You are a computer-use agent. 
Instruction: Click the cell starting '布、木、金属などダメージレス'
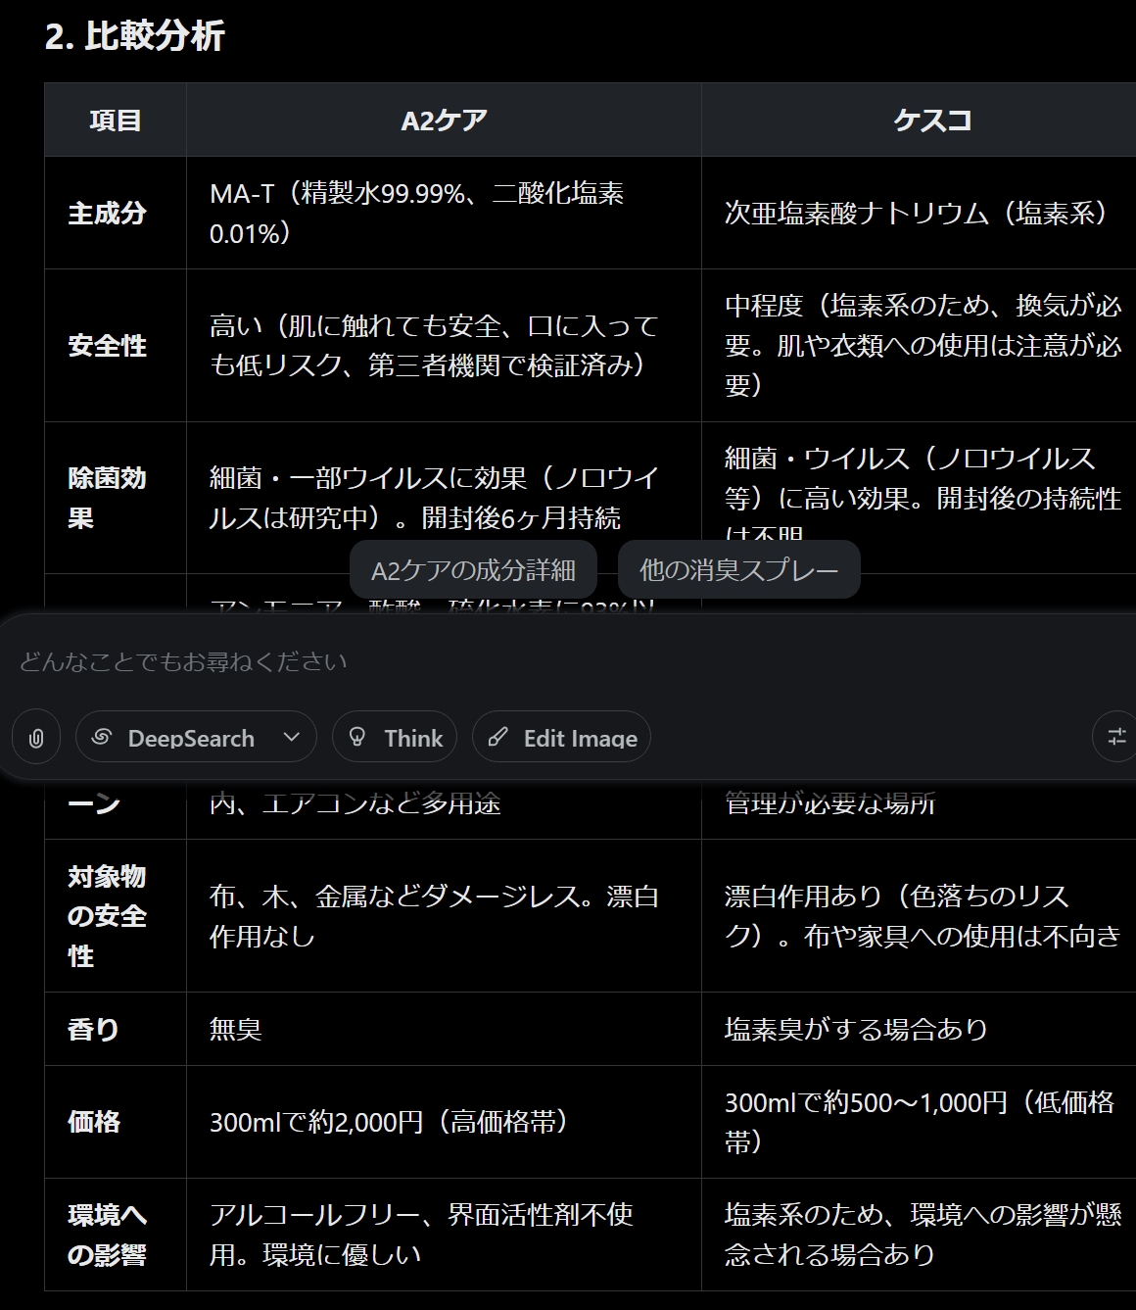click(444, 915)
